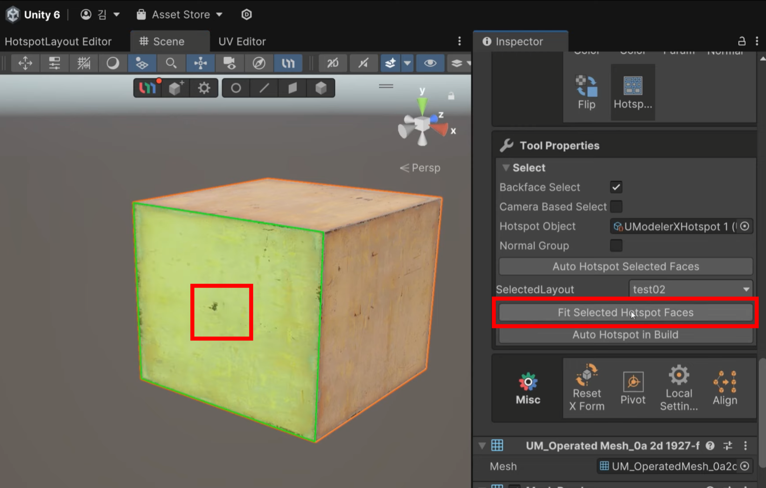Select the Pivot tool

[633, 388]
